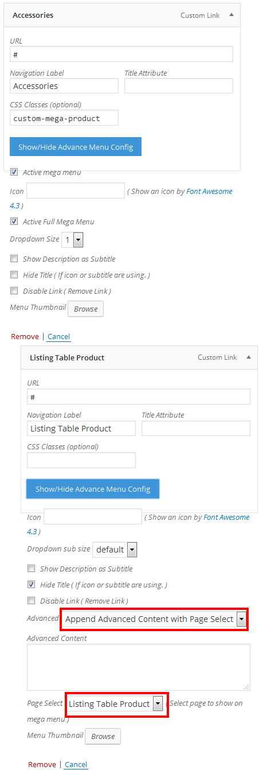Collapse the Accessories menu item arrow

pos(231,15)
